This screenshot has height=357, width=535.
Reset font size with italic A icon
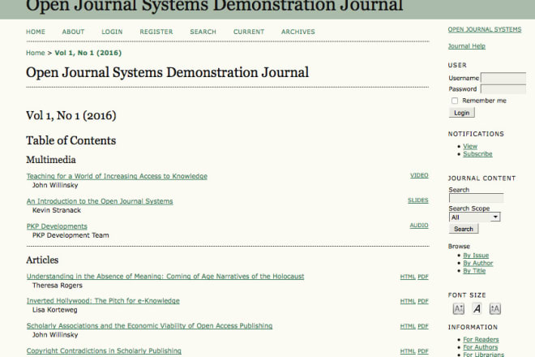coord(477,309)
